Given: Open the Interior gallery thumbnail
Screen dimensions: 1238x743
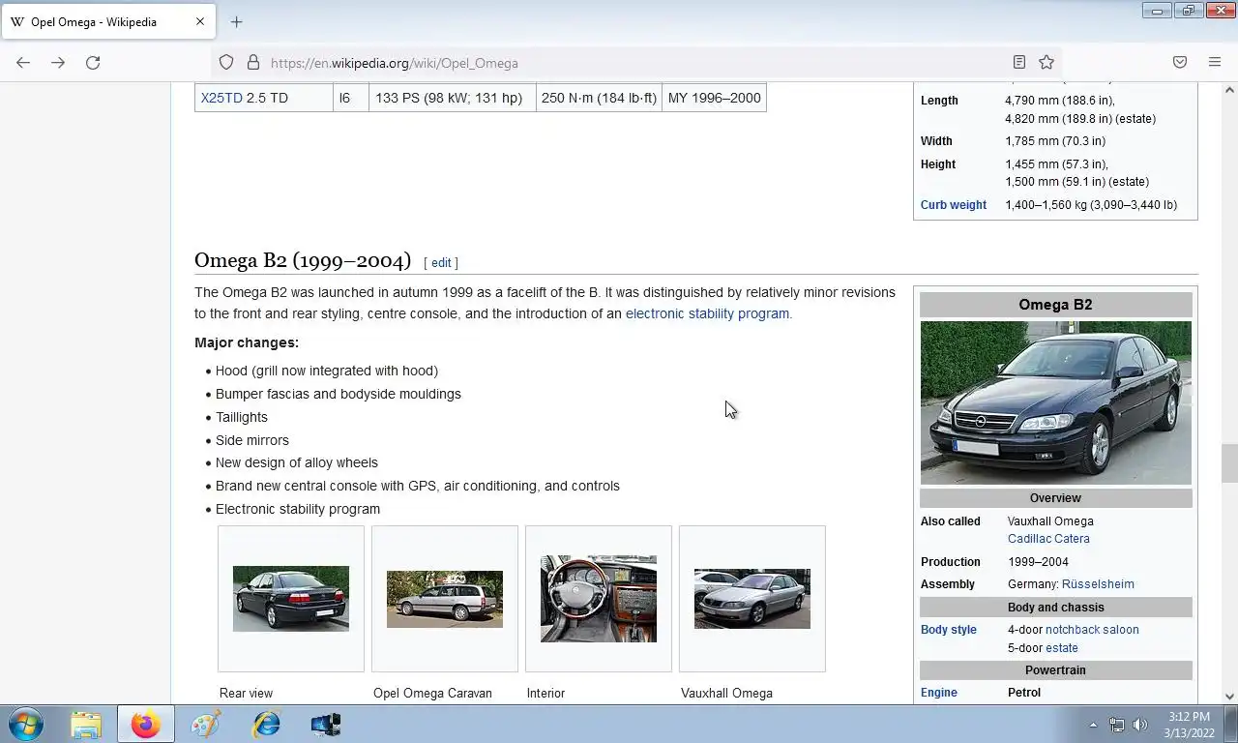Looking at the screenshot, I should coord(599,599).
